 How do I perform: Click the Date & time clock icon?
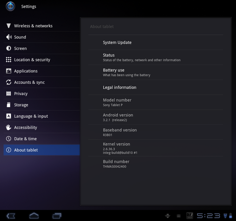[x=9, y=138]
